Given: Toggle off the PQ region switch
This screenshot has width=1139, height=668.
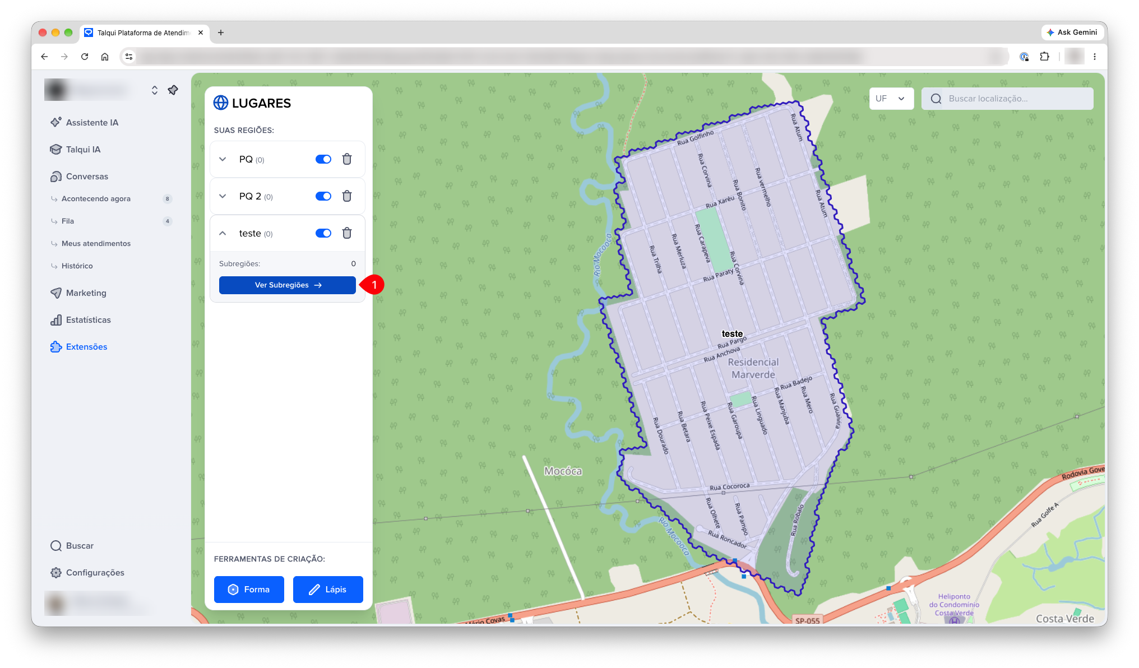Looking at the screenshot, I should pos(323,159).
